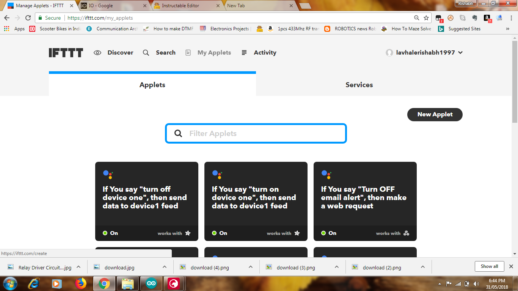This screenshot has height=291, width=518.
Task: Open IFTTT Search from the navigation
Action: coord(159,53)
